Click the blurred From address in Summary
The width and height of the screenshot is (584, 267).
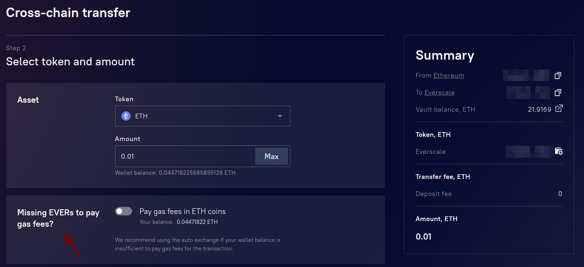[x=526, y=75]
